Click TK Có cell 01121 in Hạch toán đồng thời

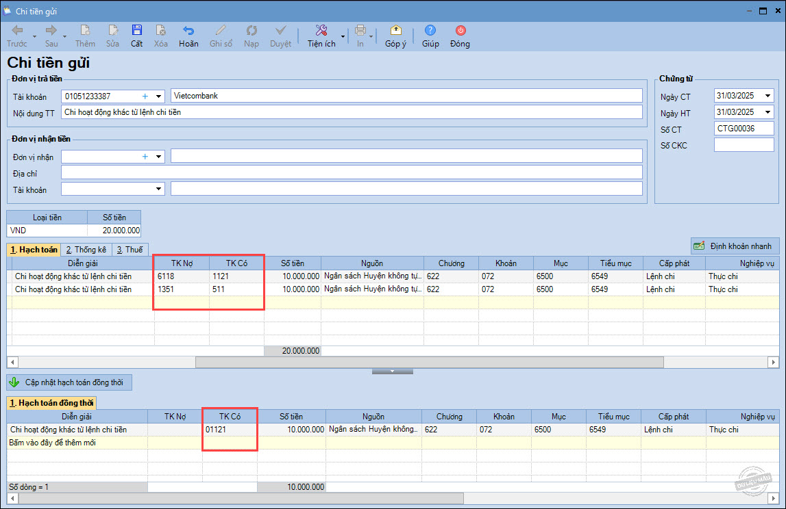pyautogui.click(x=230, y=430)
